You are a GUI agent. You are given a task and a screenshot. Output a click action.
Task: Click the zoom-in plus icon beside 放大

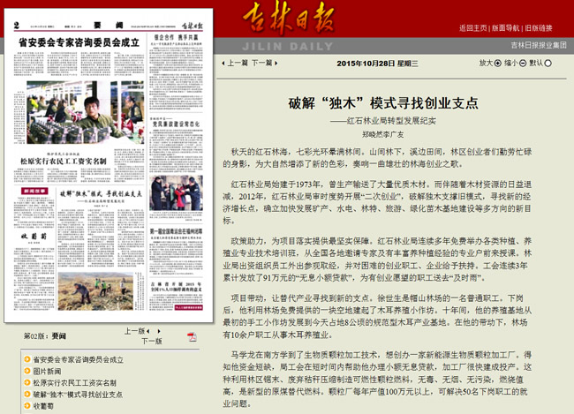[498, 64]
